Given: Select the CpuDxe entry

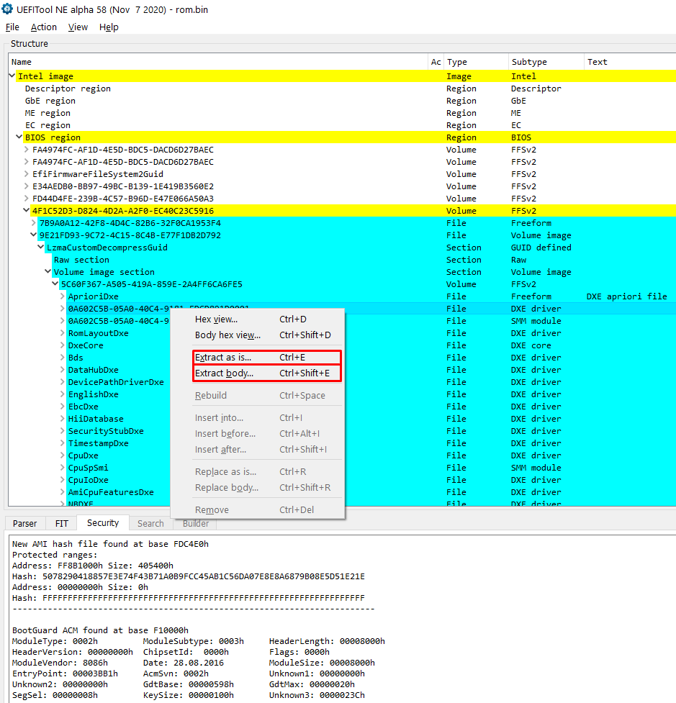Looking at the screenshot, I should pos(83,455).
